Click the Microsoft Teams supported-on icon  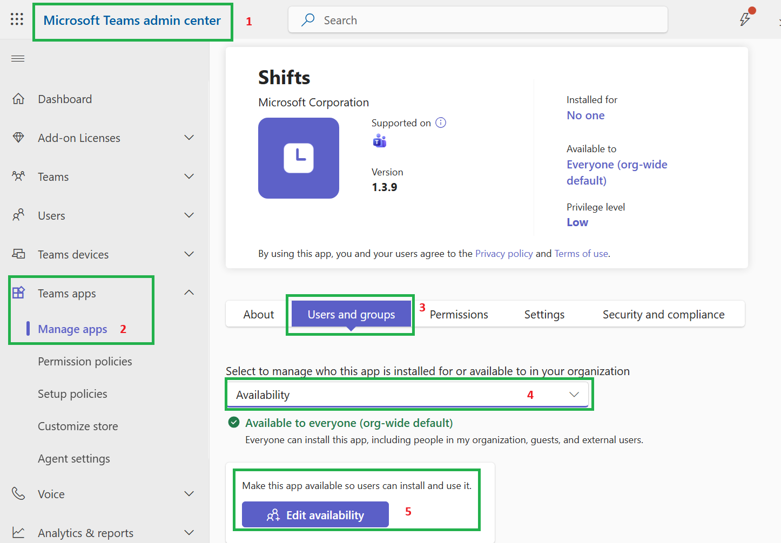(x=380, y=141)
